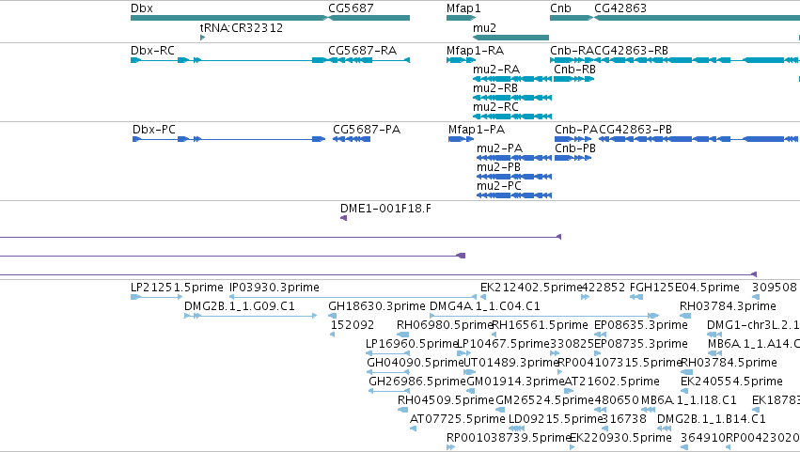Click the EK220930.5prime EST label
Screen dimensions: 800x452
[x=620, y=439]
